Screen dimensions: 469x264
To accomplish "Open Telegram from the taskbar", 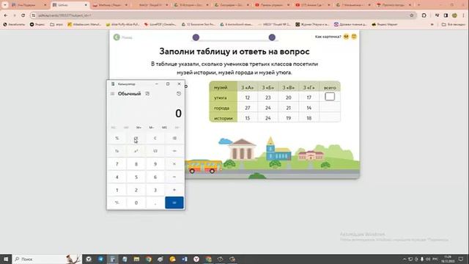I will (x=100, y=259).
